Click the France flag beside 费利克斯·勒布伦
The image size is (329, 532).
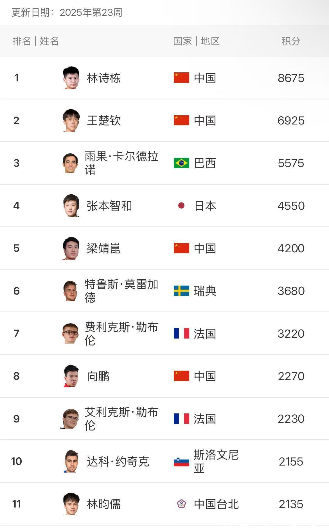tap(181, 333)
